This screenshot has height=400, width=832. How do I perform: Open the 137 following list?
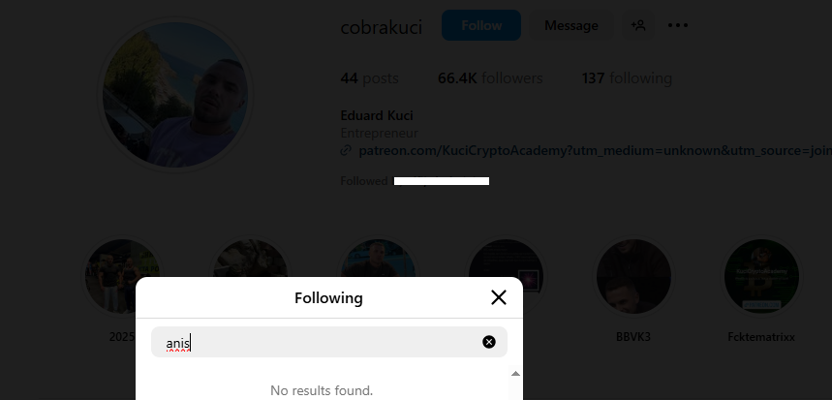pos(626,78)
